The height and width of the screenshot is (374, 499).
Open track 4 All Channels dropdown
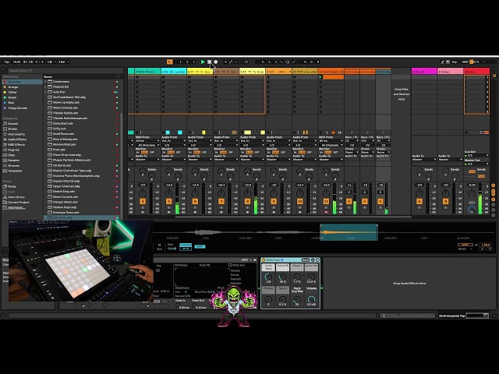coord(147,145)
